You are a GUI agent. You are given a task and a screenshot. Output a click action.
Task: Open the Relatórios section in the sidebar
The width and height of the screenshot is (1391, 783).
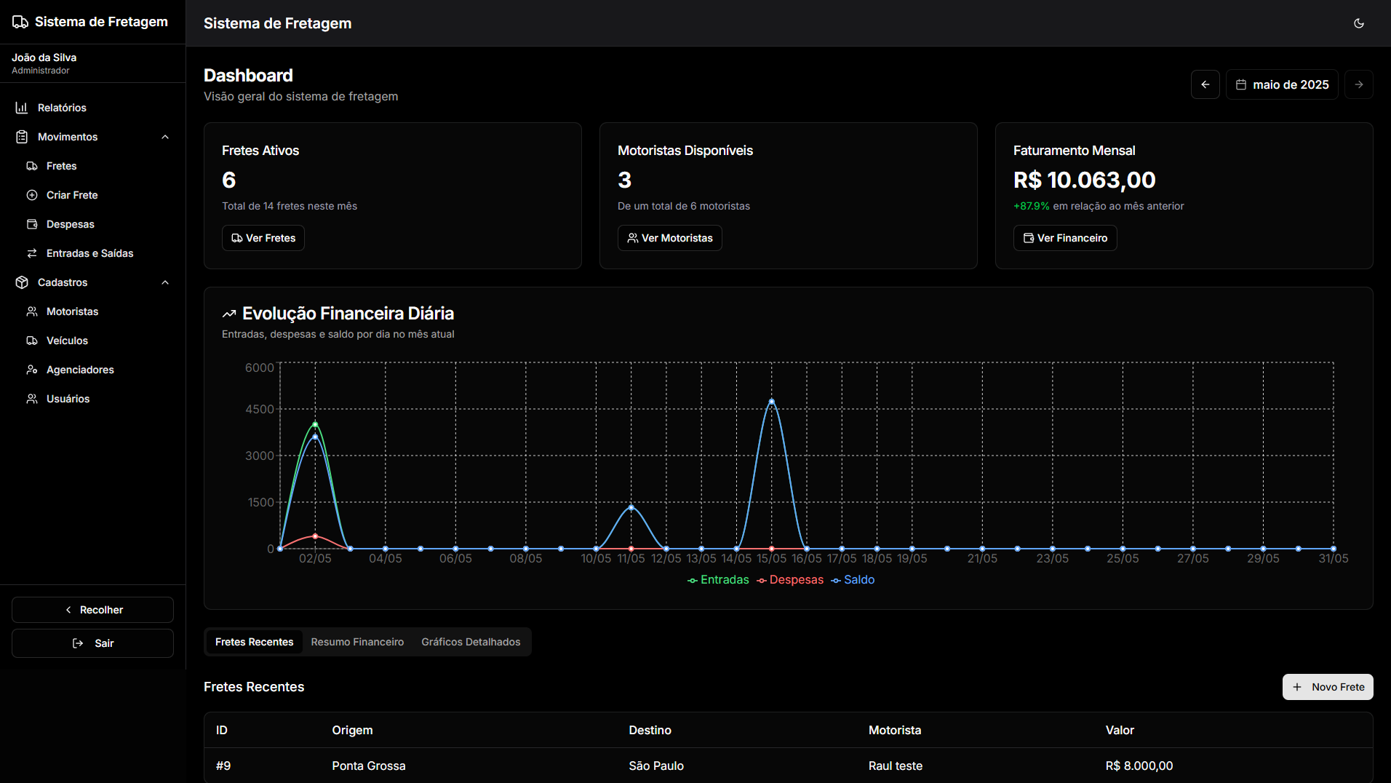62,107
